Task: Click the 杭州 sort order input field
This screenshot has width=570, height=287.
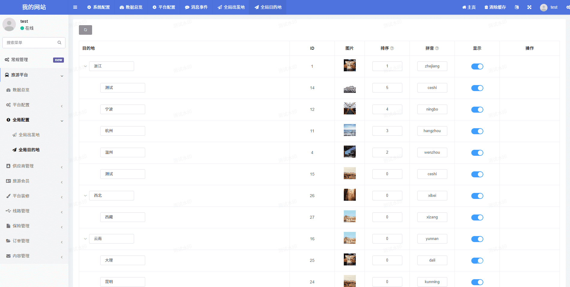Action: pyautogui.click(x=387, y=131)
